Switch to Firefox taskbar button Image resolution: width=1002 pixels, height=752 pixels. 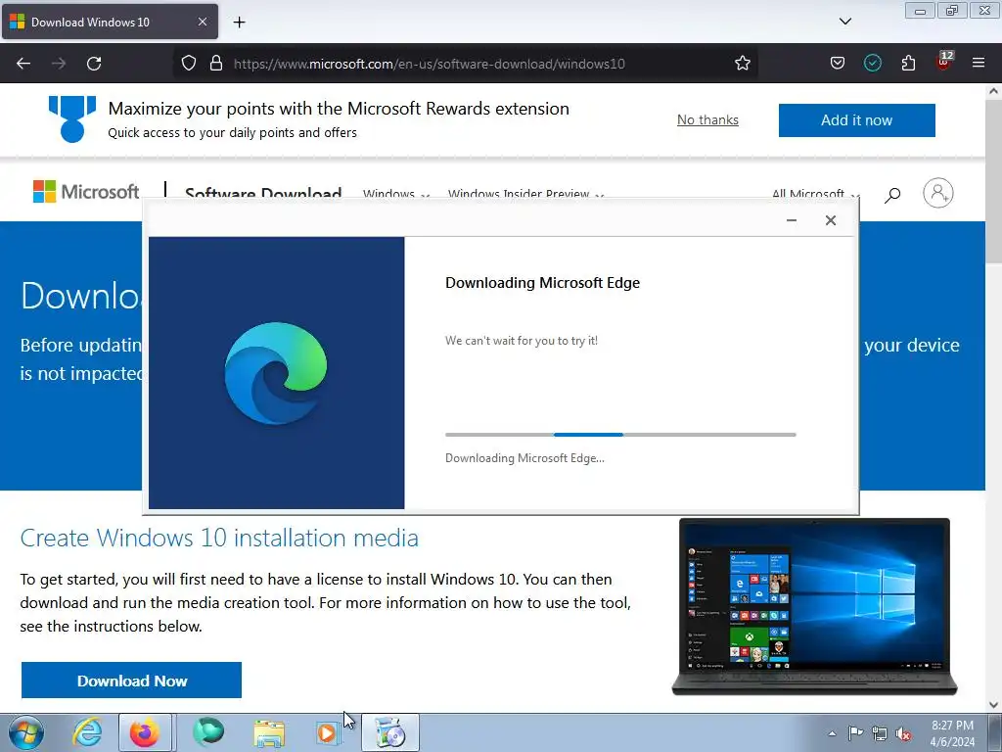145,732
